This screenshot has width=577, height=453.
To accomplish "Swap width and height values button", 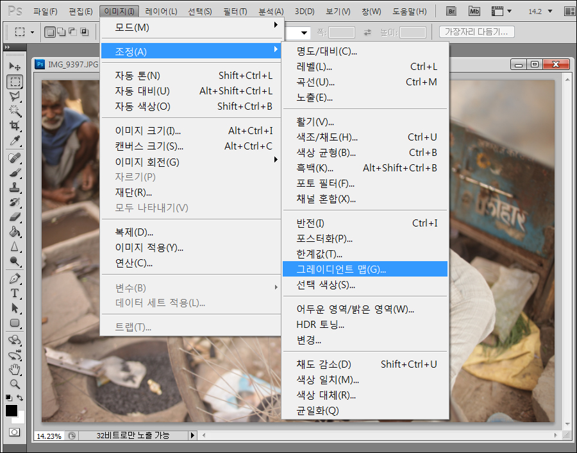I will [x=367, y=33].
